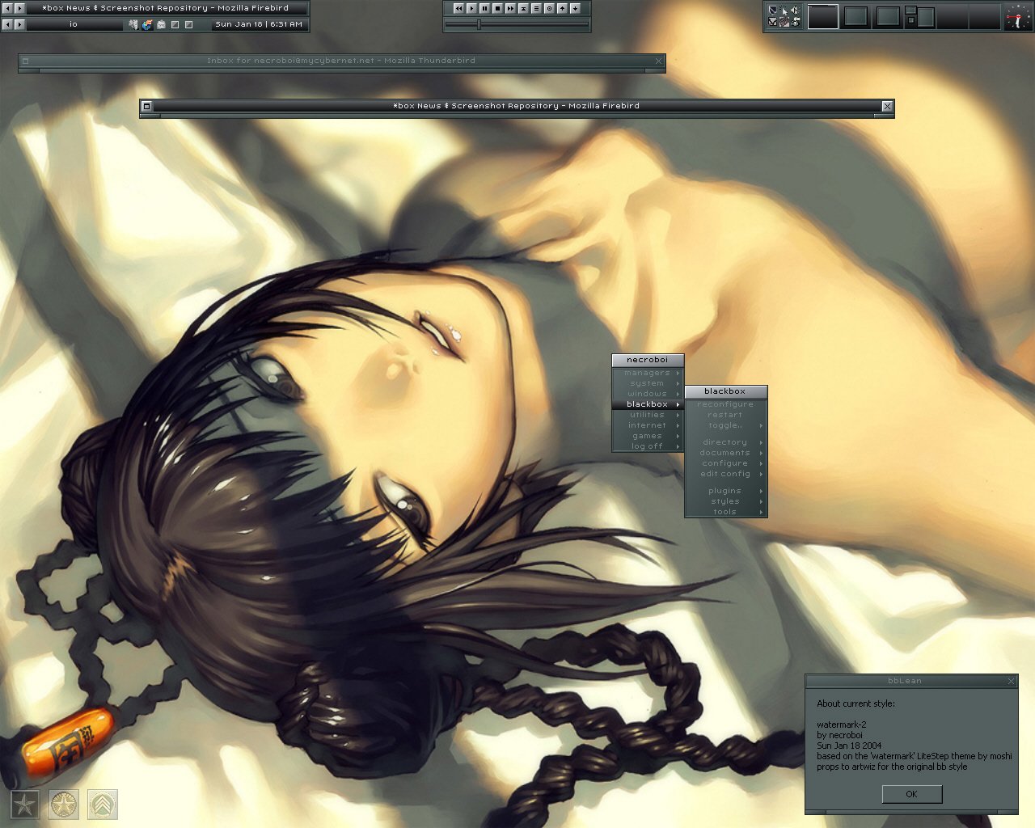Click the first tray icon beside 'io' label
Image resolution: width=1035 pixels, height=828 pixels.
pyautogui.click(x=134, y=24)
